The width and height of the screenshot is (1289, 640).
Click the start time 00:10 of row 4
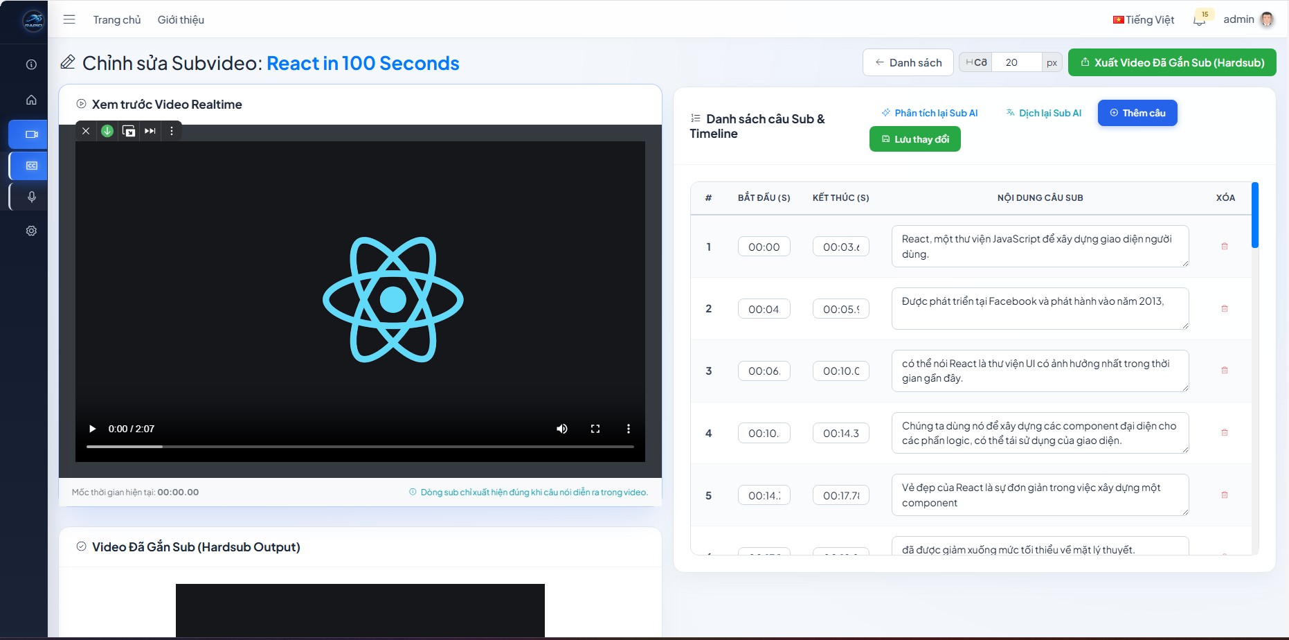pyautogui.click(x=764, y=433)
